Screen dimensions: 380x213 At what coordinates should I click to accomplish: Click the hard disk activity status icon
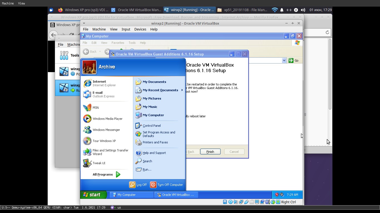coord(225,202)
